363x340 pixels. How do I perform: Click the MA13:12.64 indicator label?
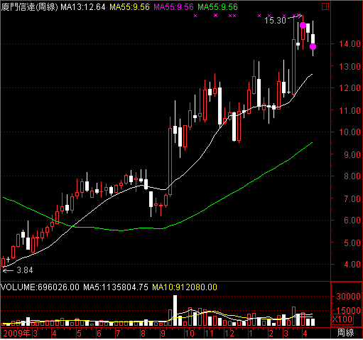tap(83, 7)
